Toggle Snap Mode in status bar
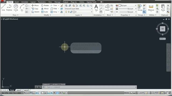Screen dimensions: 172x96 [x=28, y=93]
